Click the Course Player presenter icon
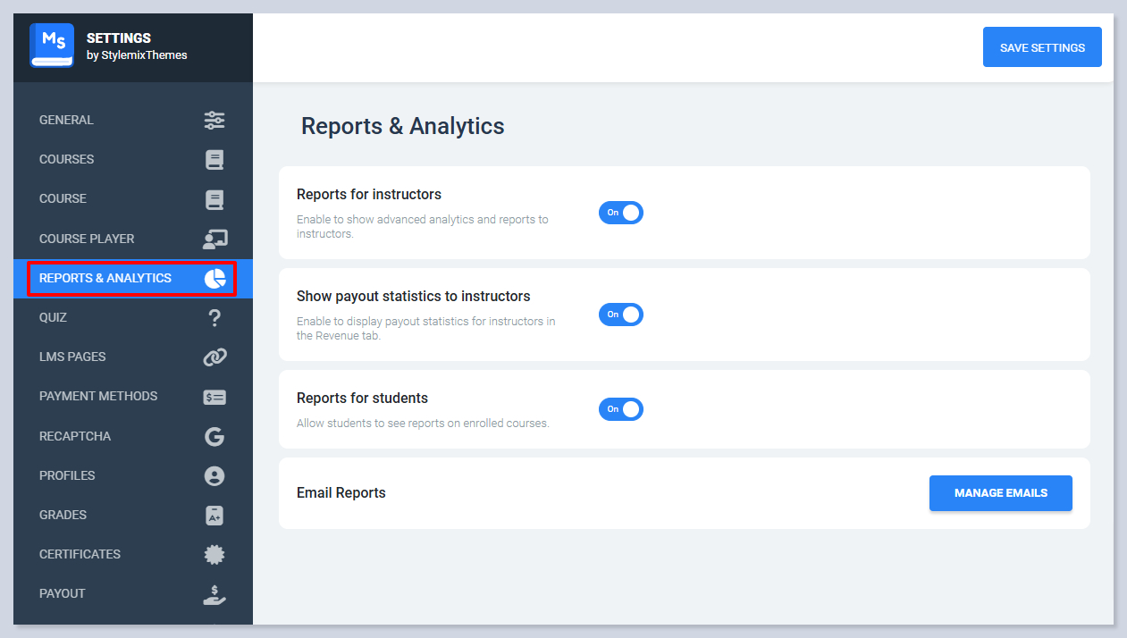This screenshot has width=1127, height=638. point(214,239)
